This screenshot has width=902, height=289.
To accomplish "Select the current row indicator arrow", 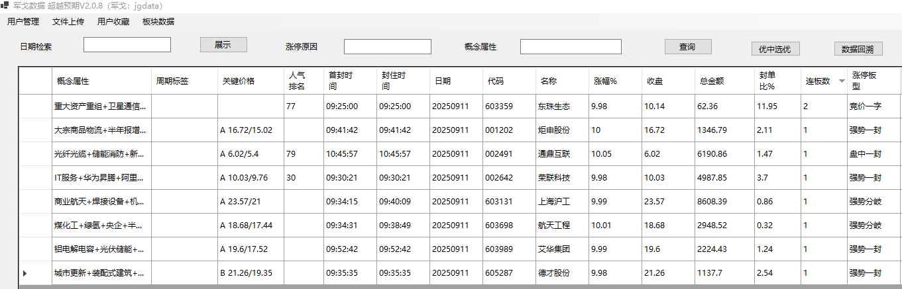I will click(25, 273).
